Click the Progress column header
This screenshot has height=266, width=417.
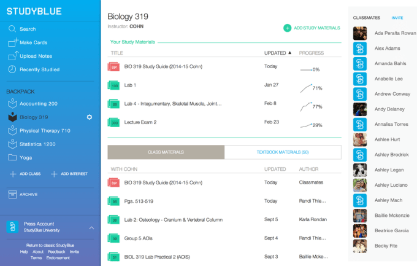(312, 53)
